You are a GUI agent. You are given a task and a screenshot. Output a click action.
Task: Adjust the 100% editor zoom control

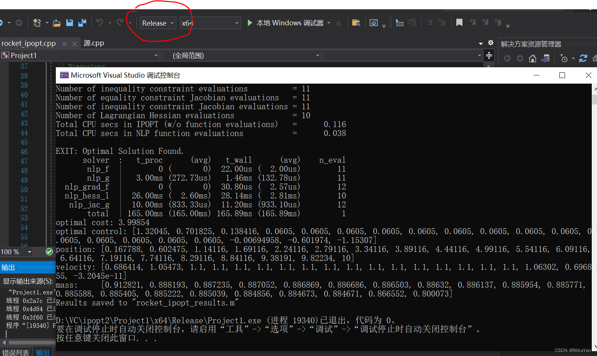point(16,252)
